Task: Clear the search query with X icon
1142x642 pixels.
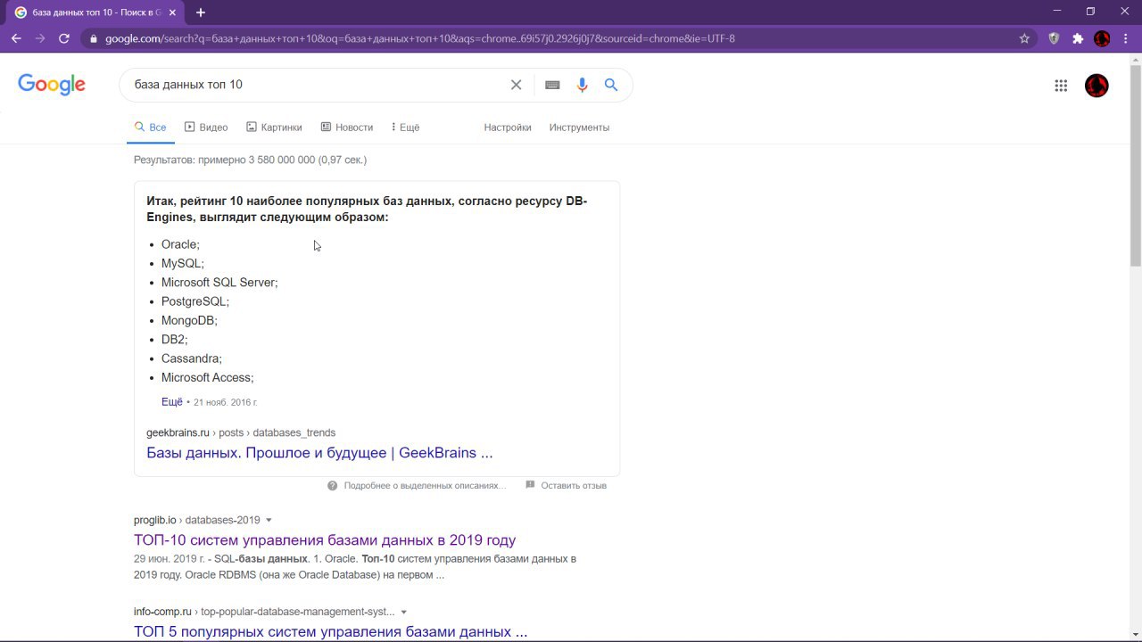Action: pyautogui.click(x=516, y=85)
